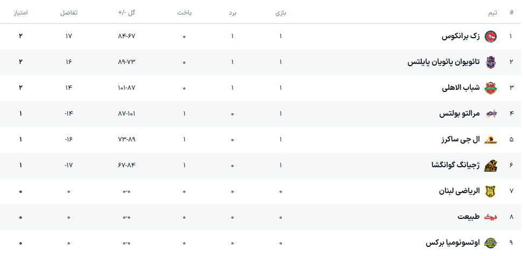Screen dimensions: 523x256
Task: Open the تائویوان پائویان پایلتس team name link
Action: pyautogui.click(x=443, y=62)
